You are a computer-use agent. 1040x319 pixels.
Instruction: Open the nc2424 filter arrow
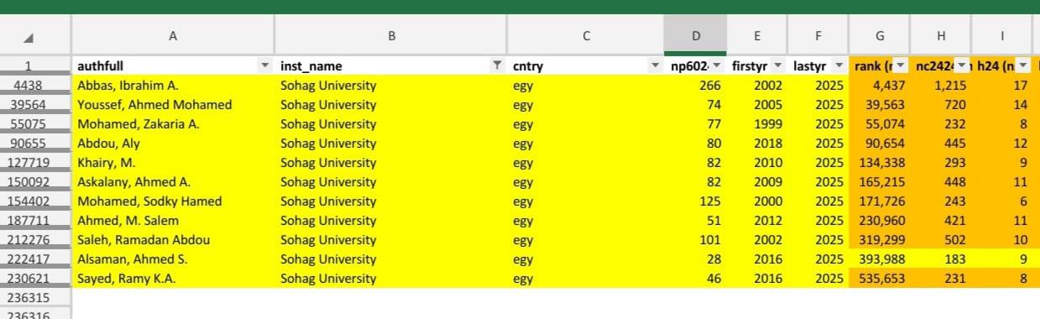[962, 65]
